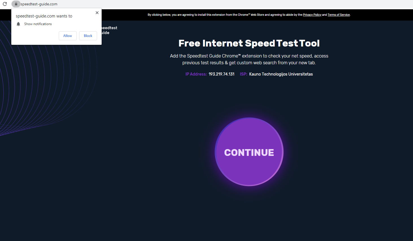Image resolution: width=413 pixels, height=241 pixels.
Task: Reload the page with the refresh icon
Action: click(x=5, y=4)
